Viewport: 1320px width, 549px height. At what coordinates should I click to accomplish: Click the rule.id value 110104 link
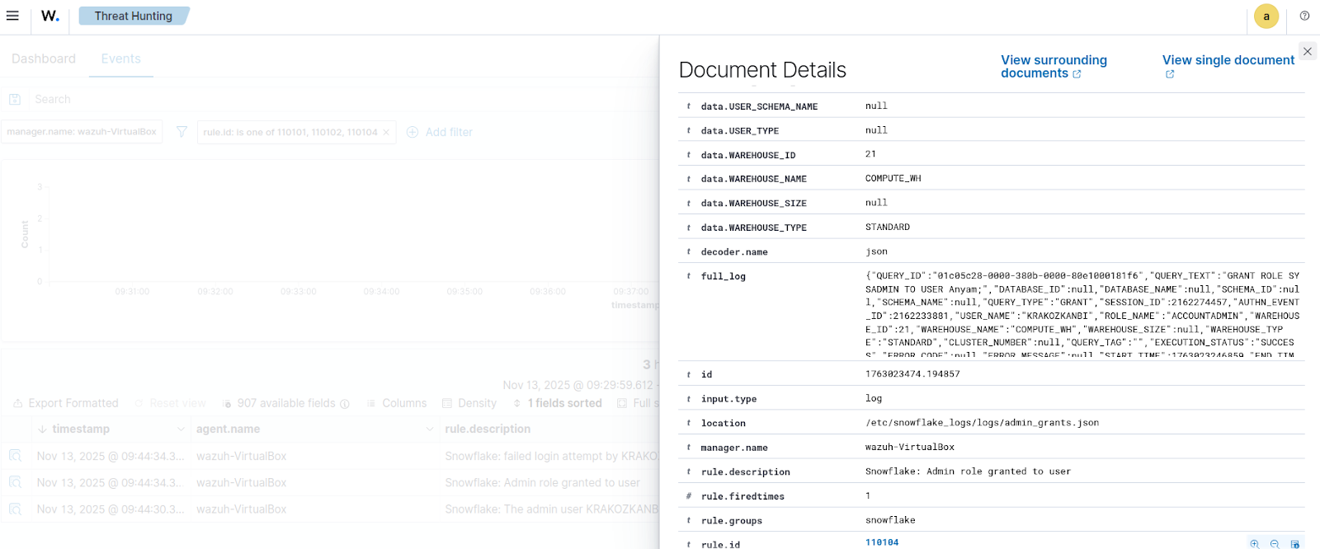point(882,542)
